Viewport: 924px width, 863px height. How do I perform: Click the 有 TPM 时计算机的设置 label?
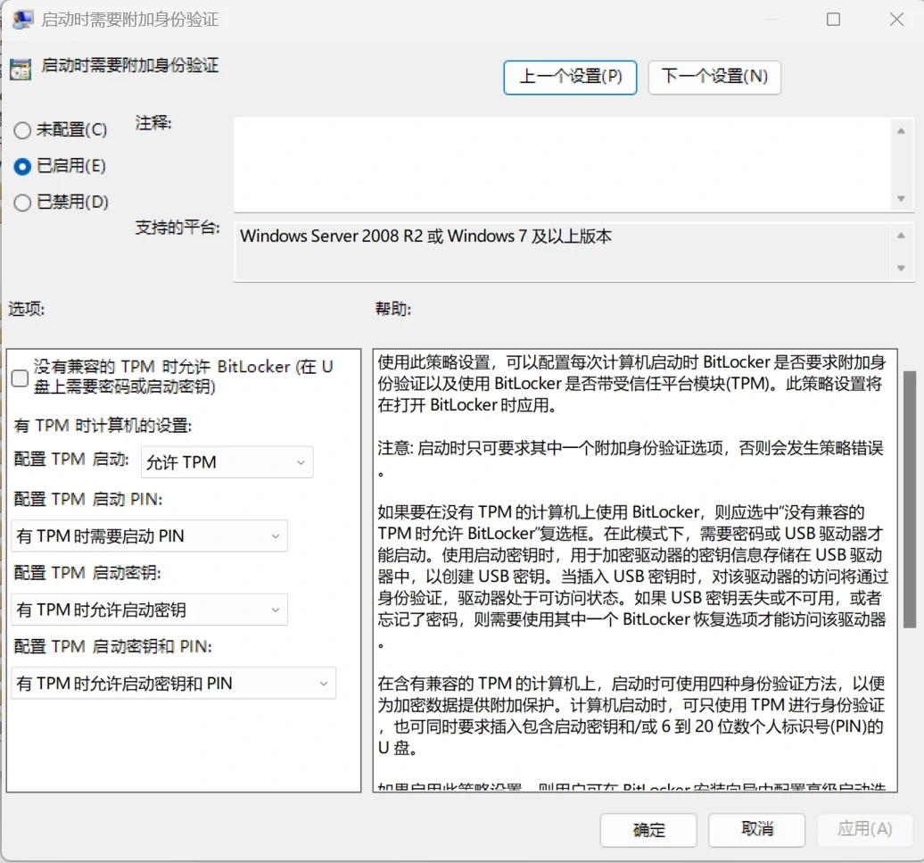(x=103, y=425)
